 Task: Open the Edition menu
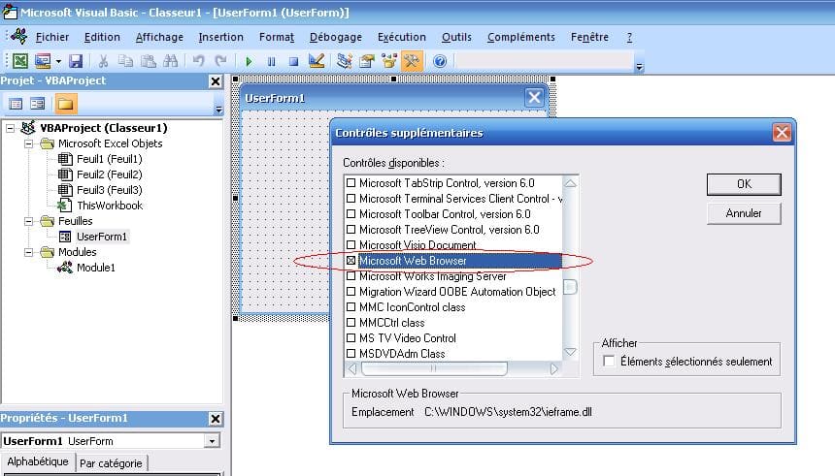pos(102,37)
